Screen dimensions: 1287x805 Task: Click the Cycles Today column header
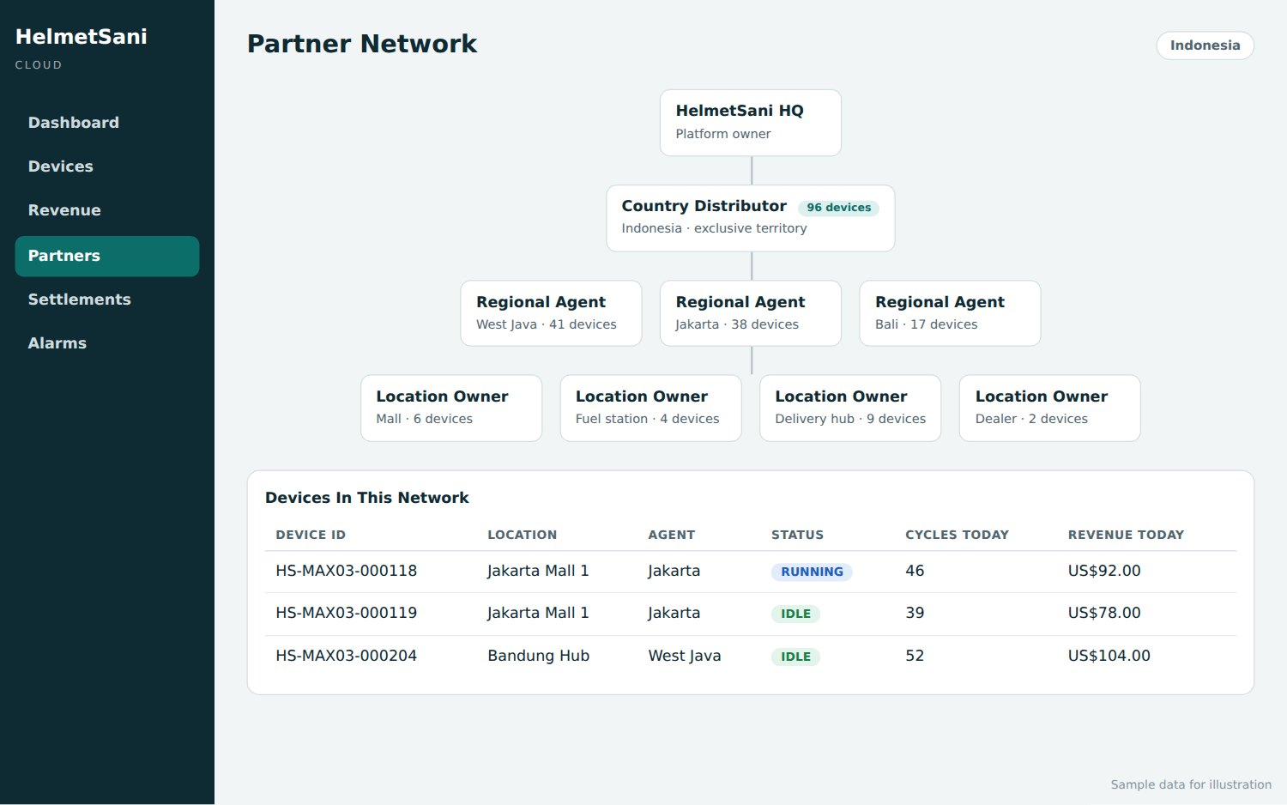click(957, 535)
